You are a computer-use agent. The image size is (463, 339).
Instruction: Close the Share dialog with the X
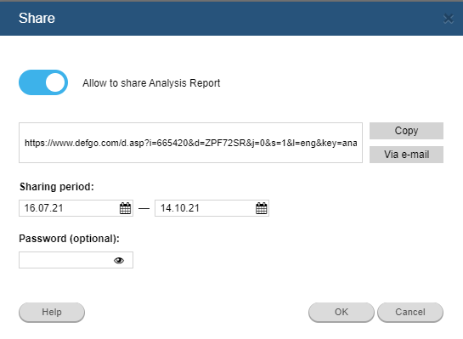(x=449, y=19)
